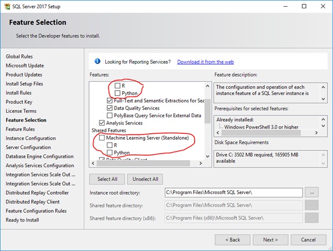This screenshot has height=251, width=333.
Task: Select the License Terms step
Action: [x=21, y=111]
